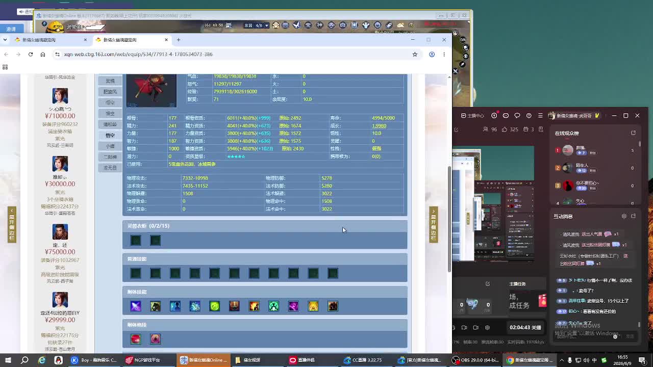Click the webpage vertical scrollbar

point(449,219)
